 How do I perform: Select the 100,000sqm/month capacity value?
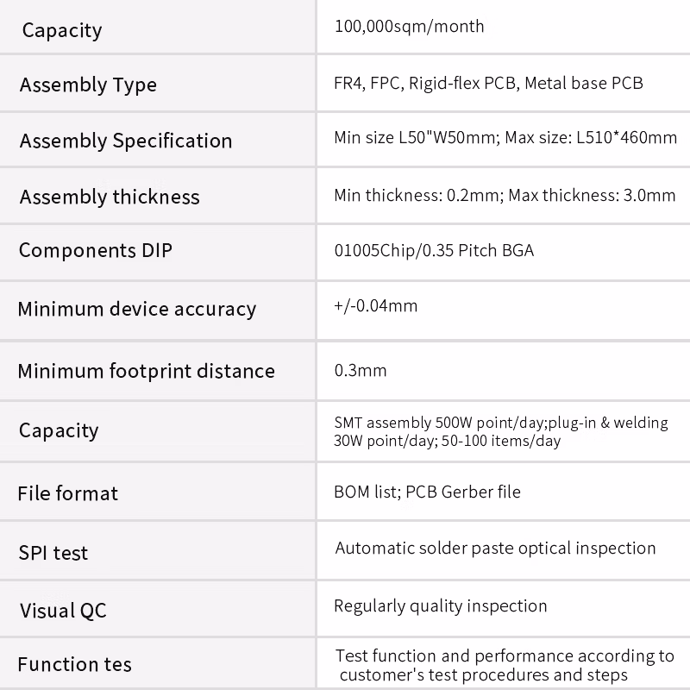tap(409, 26)
